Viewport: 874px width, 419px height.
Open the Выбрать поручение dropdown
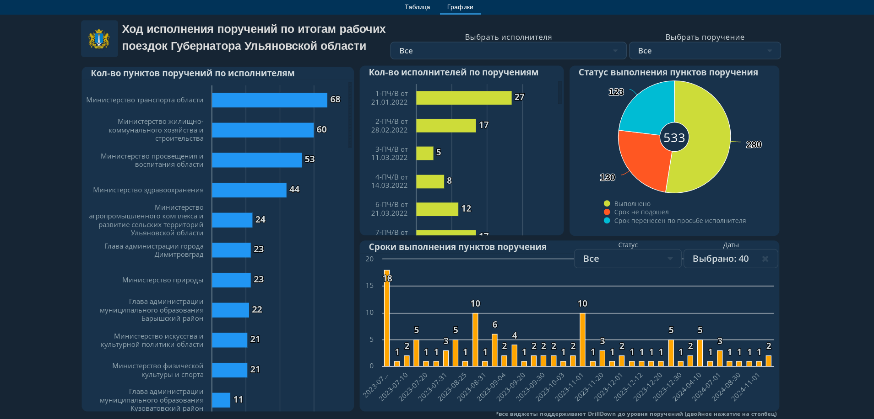tap(705, 51)
